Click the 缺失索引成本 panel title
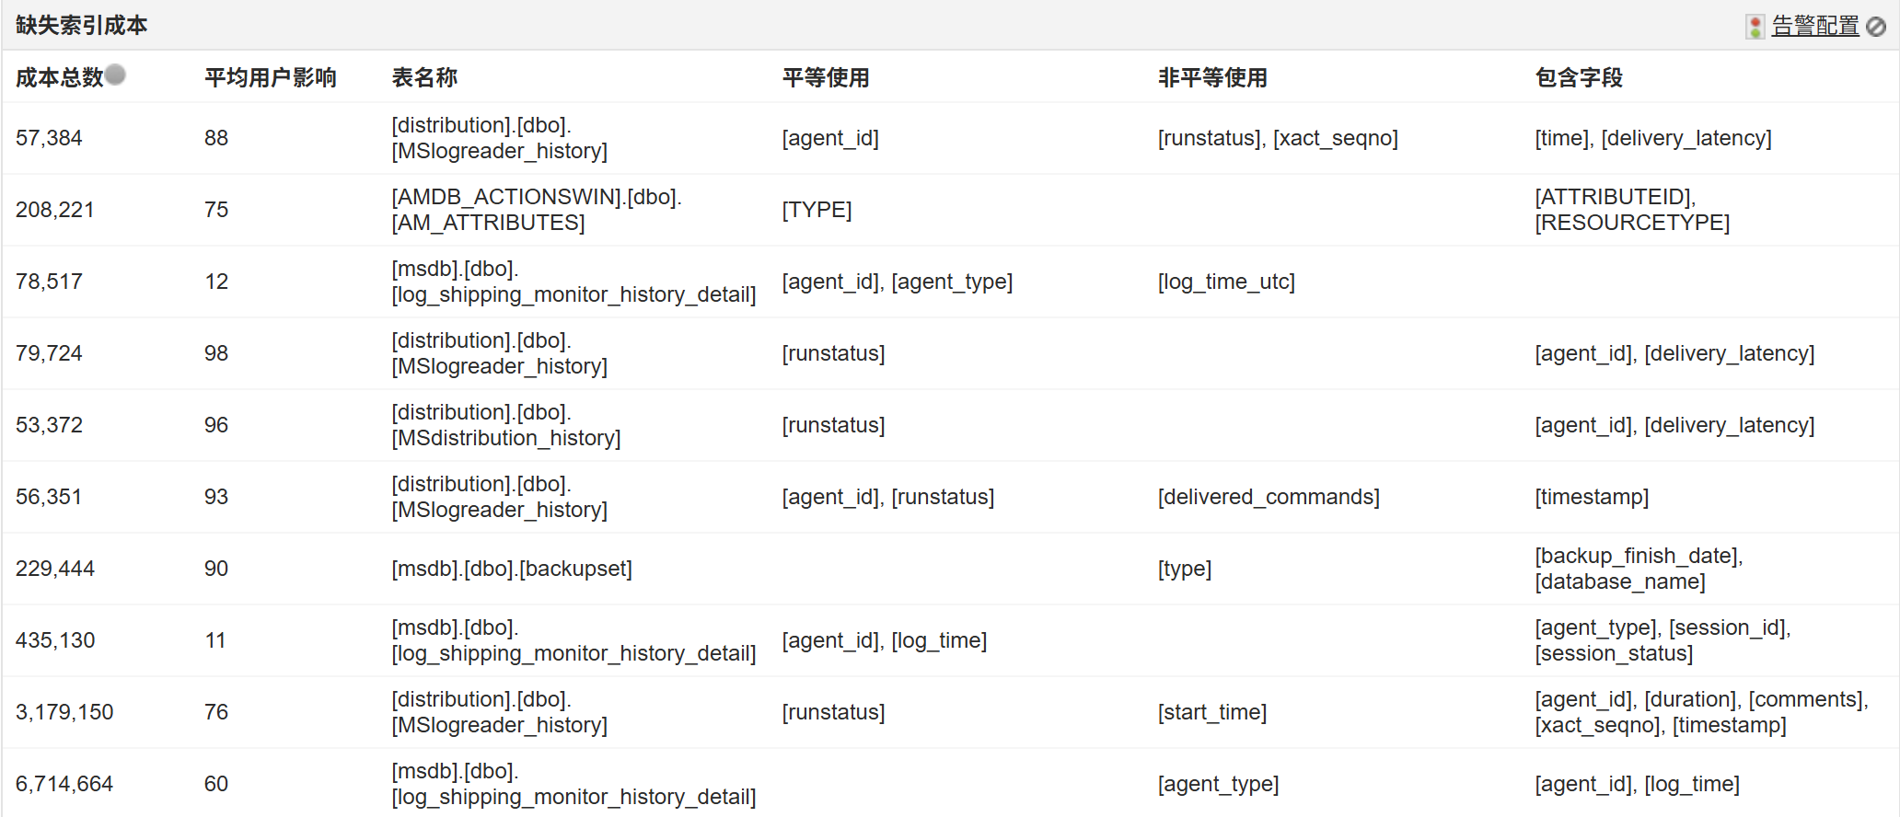The image size is (1900, 817). click(x=81, y=26)
